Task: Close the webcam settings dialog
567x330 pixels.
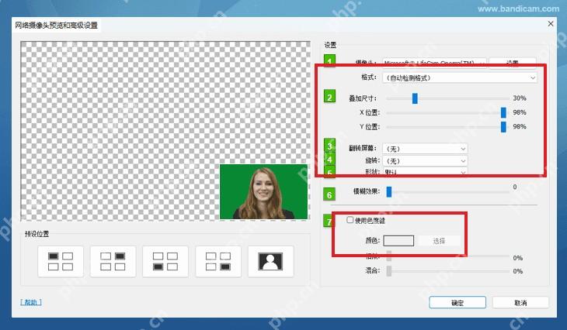Action: point(551,24)
